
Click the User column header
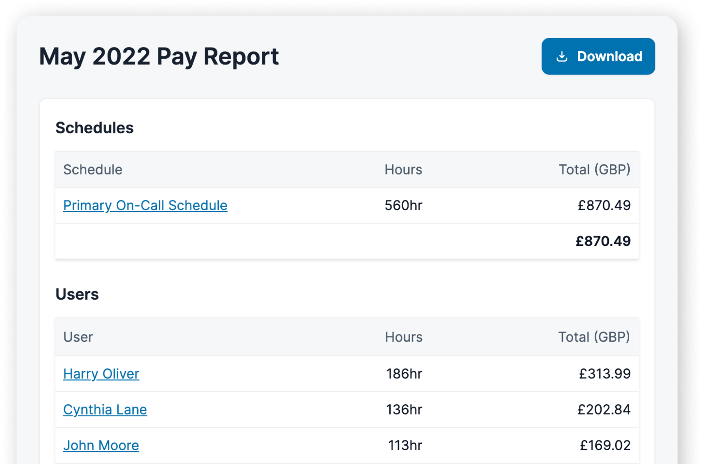78,337
